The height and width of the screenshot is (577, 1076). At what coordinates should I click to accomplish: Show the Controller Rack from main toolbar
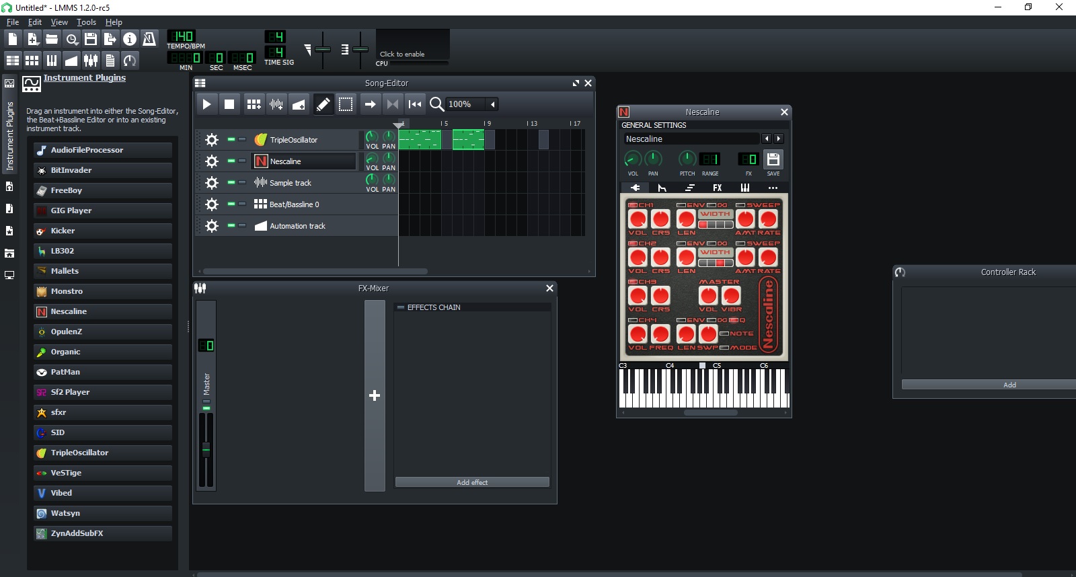130,61
